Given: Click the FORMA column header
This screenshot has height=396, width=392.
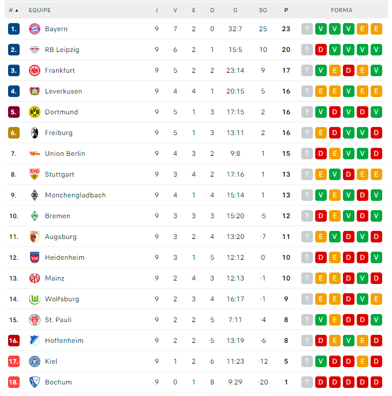Looking at the screenshot, I should coord(341,10).
